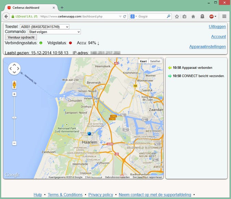
Task: Go to browser home page icon
Action: (x=193, y=16)
